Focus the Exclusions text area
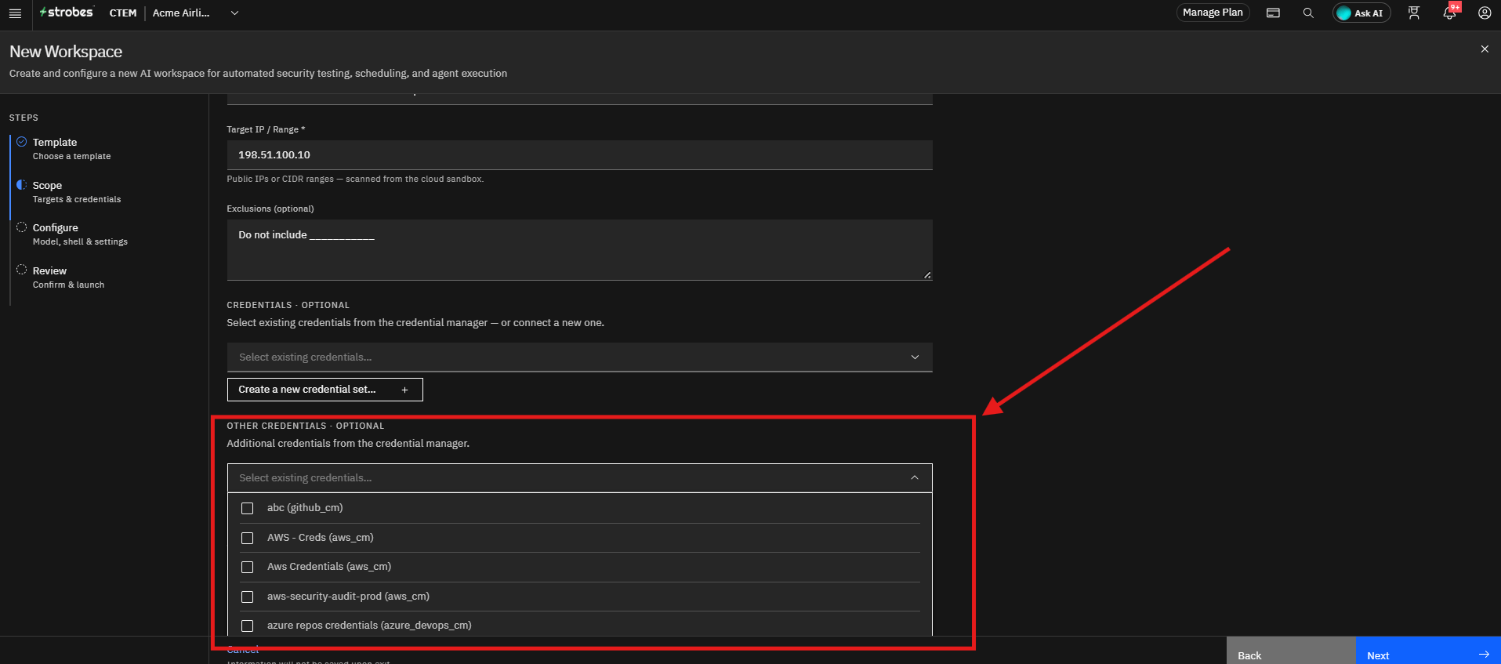 coord(579,250)
